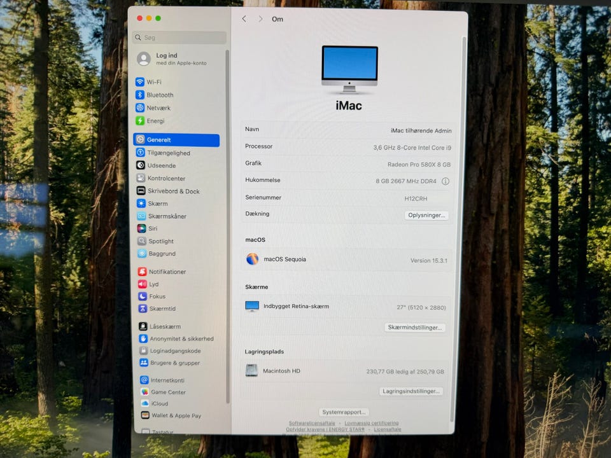Click the serial number 'H12CRH'

coord(416,198)
